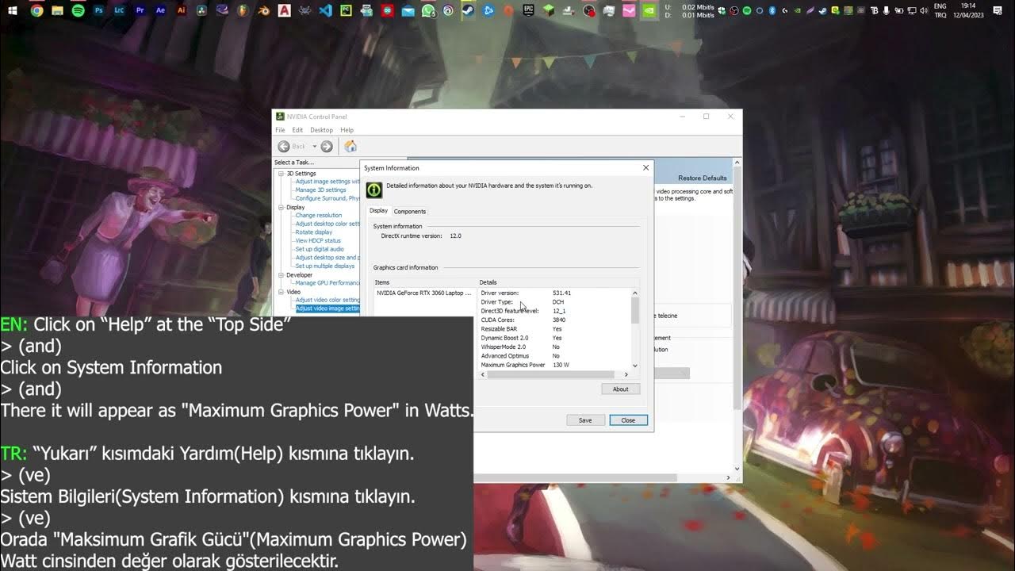
Task: Open the Help menu
Action: (x=347, y=130)
